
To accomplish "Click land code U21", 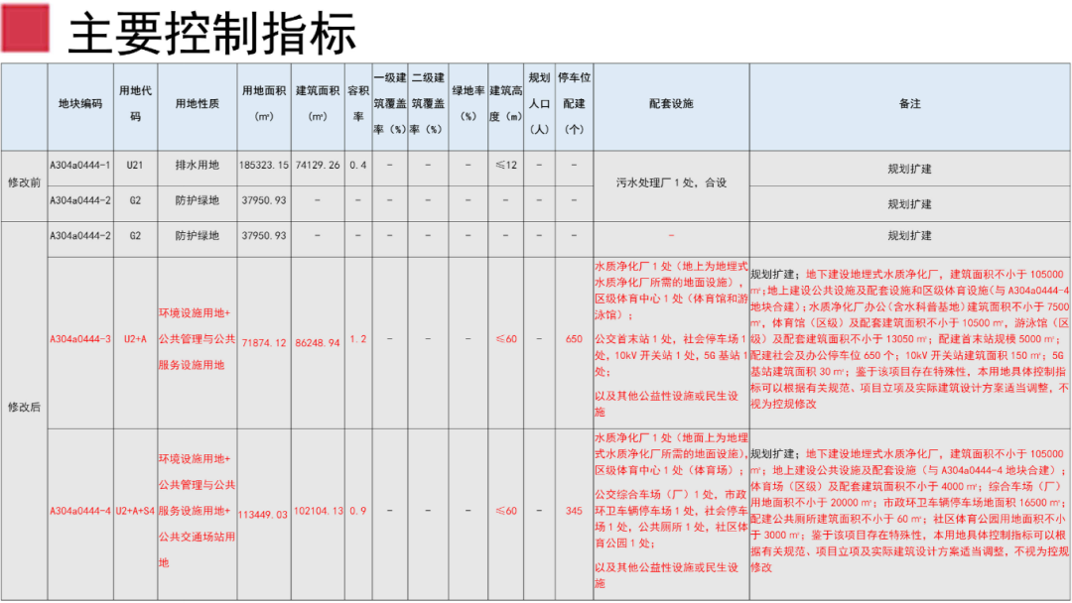I will pyautogui.click(x=135, y=166).
